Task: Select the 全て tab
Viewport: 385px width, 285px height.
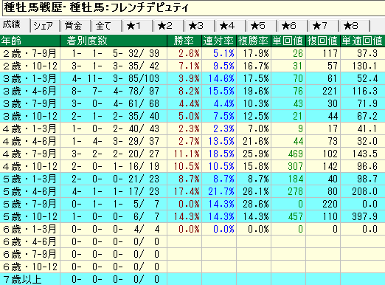Action: pos(107,26)
